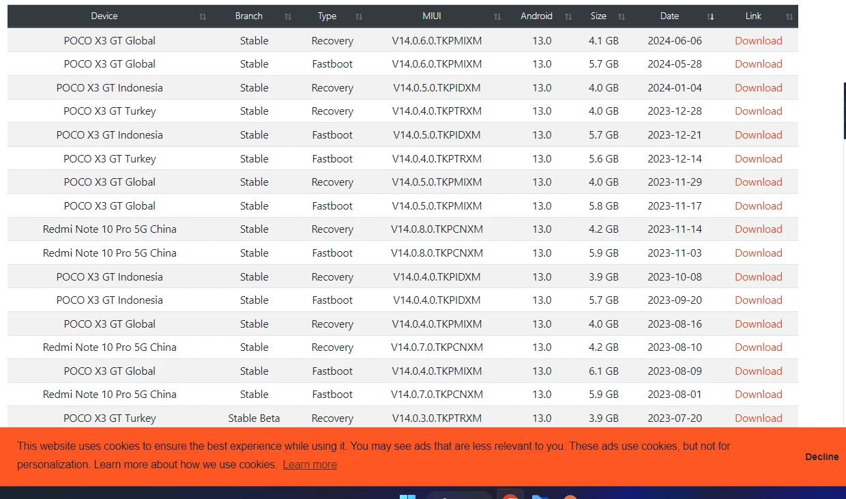Open the cookie banner's Learn more link
This screenshot has height=499, width=846.
click(x=310, y=464)
